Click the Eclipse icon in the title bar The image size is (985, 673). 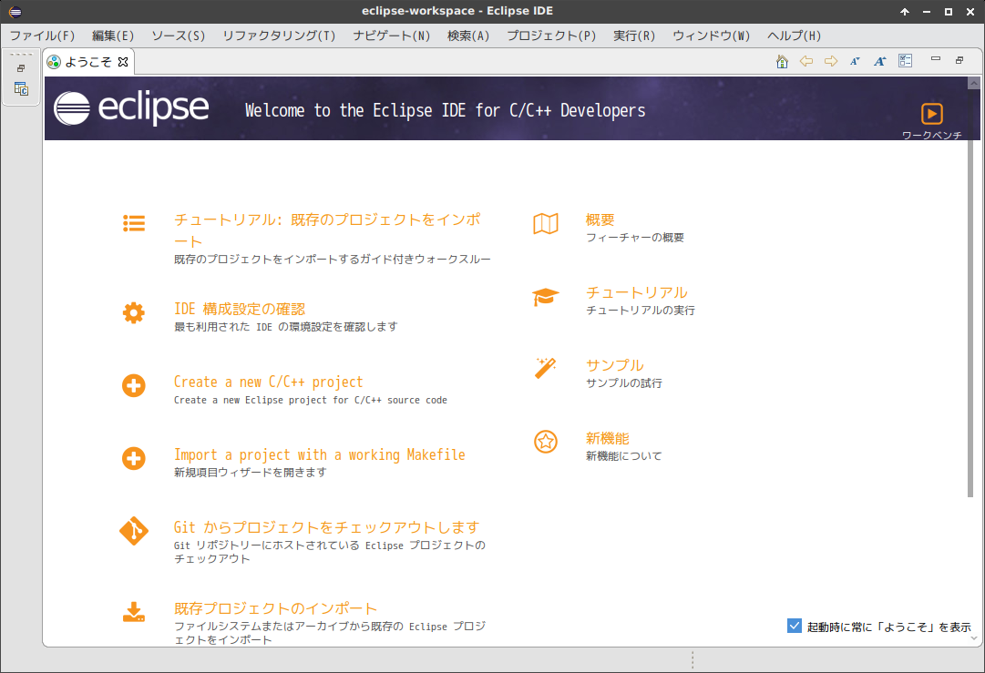pos(15,11)
